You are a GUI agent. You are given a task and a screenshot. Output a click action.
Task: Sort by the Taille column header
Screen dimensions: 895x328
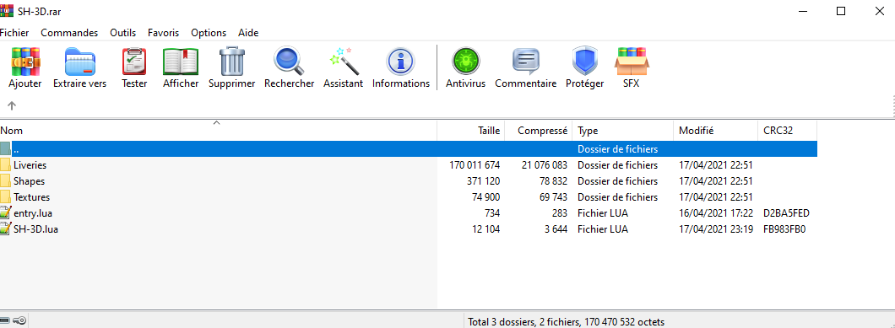471,131
